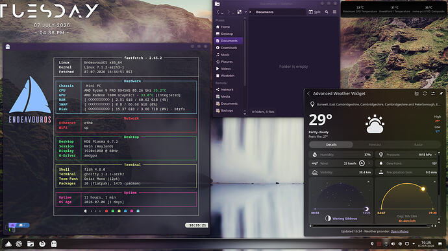Image resolution: width=448 pixels, height=251 pixels.
Task: Select highlighted Documents in Dolphin Places
Action: [229, 41]
